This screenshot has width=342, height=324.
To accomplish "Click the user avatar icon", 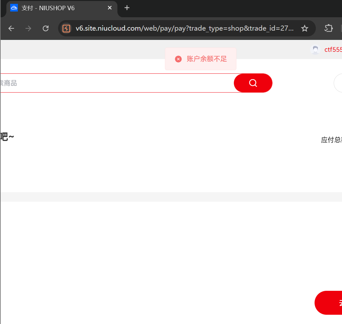I will tap(315, 50).
